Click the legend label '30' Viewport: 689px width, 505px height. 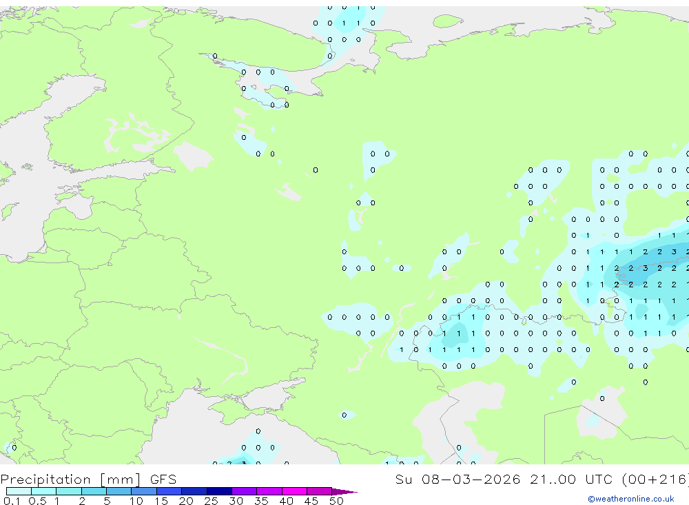point(236,501)
